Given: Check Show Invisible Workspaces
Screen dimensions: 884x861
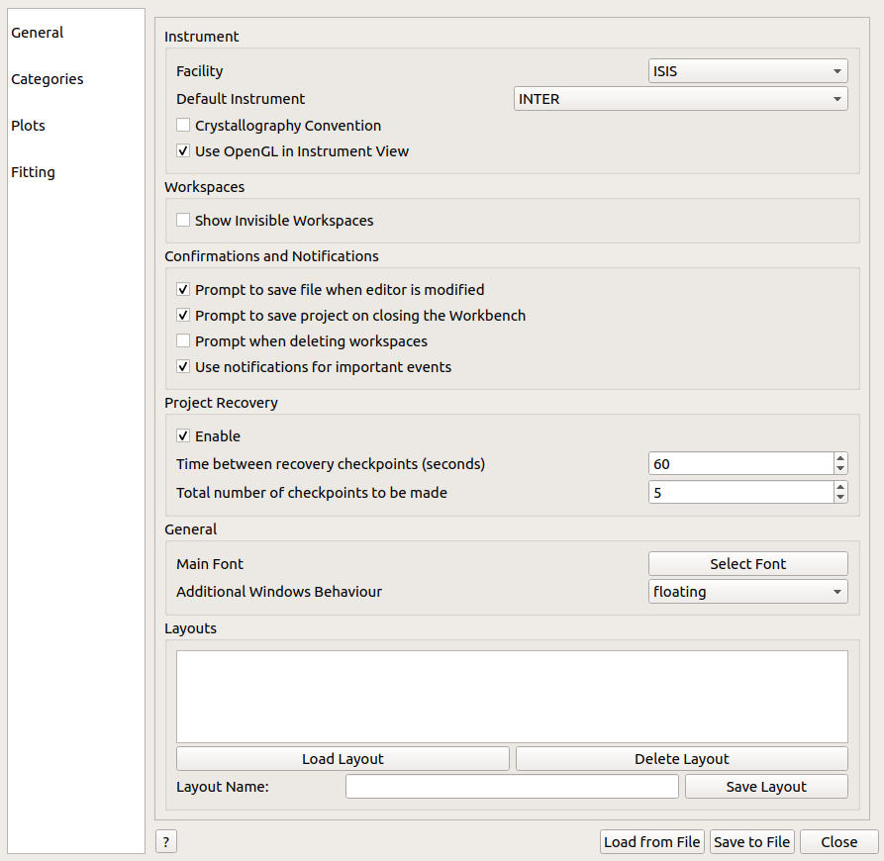Looking at the screenshot, I should point(183,221).
